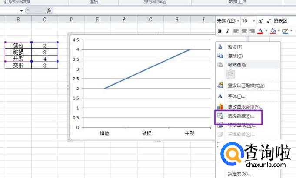The width and height of the screenshot is (296, 178).
Task: Open the shape outline dropdown arrow
Action: (x=291, y=31)
